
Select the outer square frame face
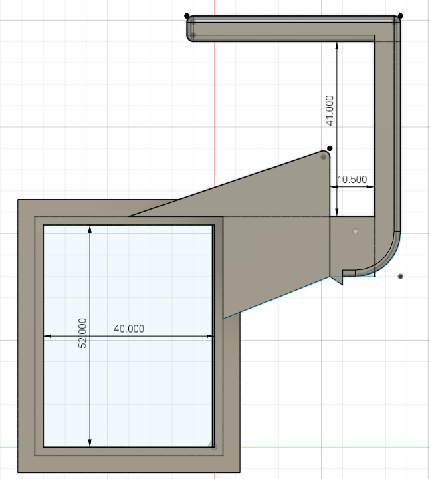pyautogui.click(x=26, y=336)
